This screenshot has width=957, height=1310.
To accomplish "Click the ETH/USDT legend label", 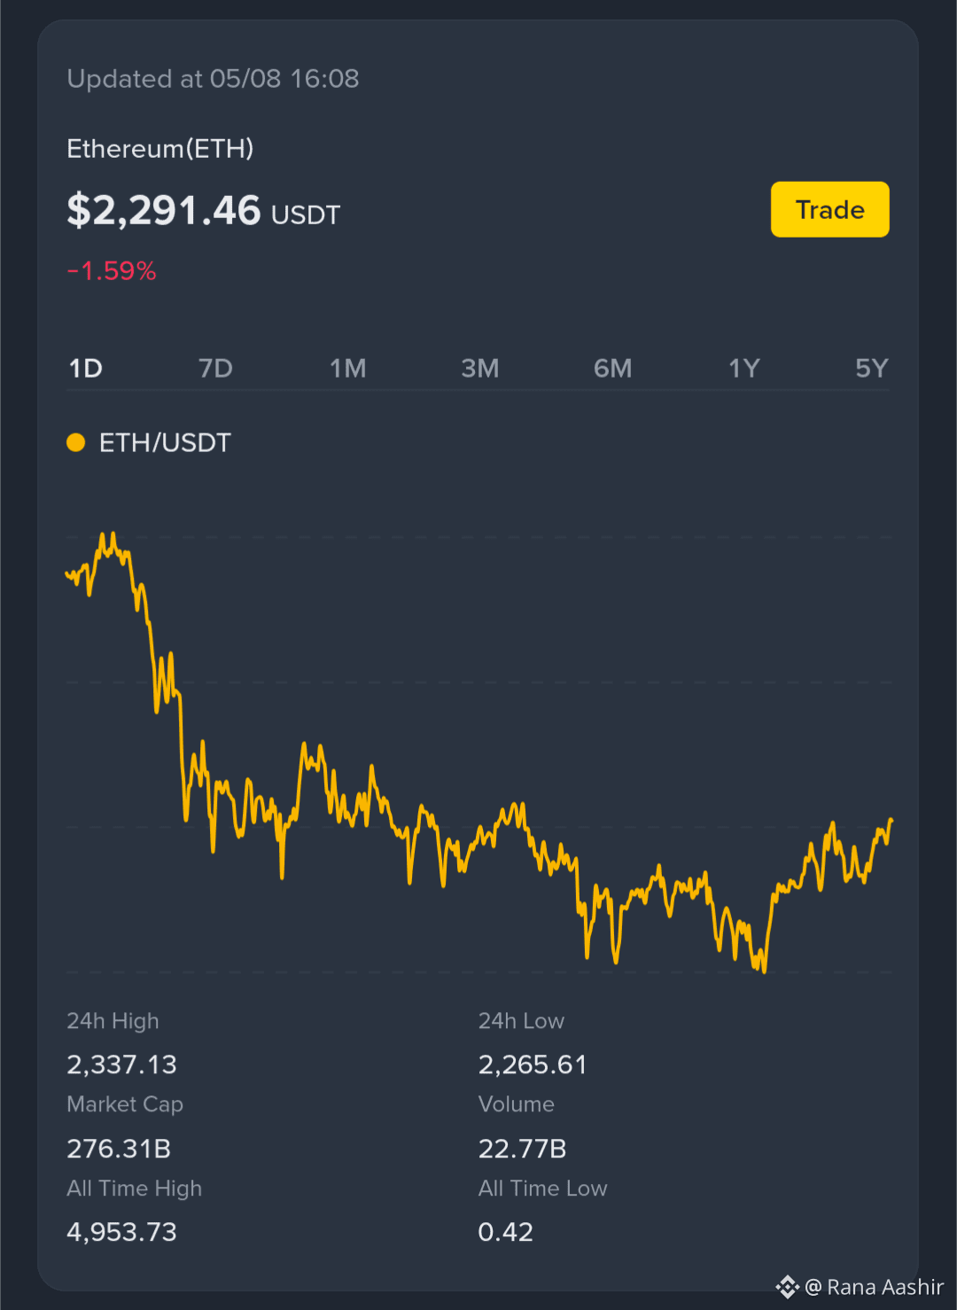I will coord(165,442).
